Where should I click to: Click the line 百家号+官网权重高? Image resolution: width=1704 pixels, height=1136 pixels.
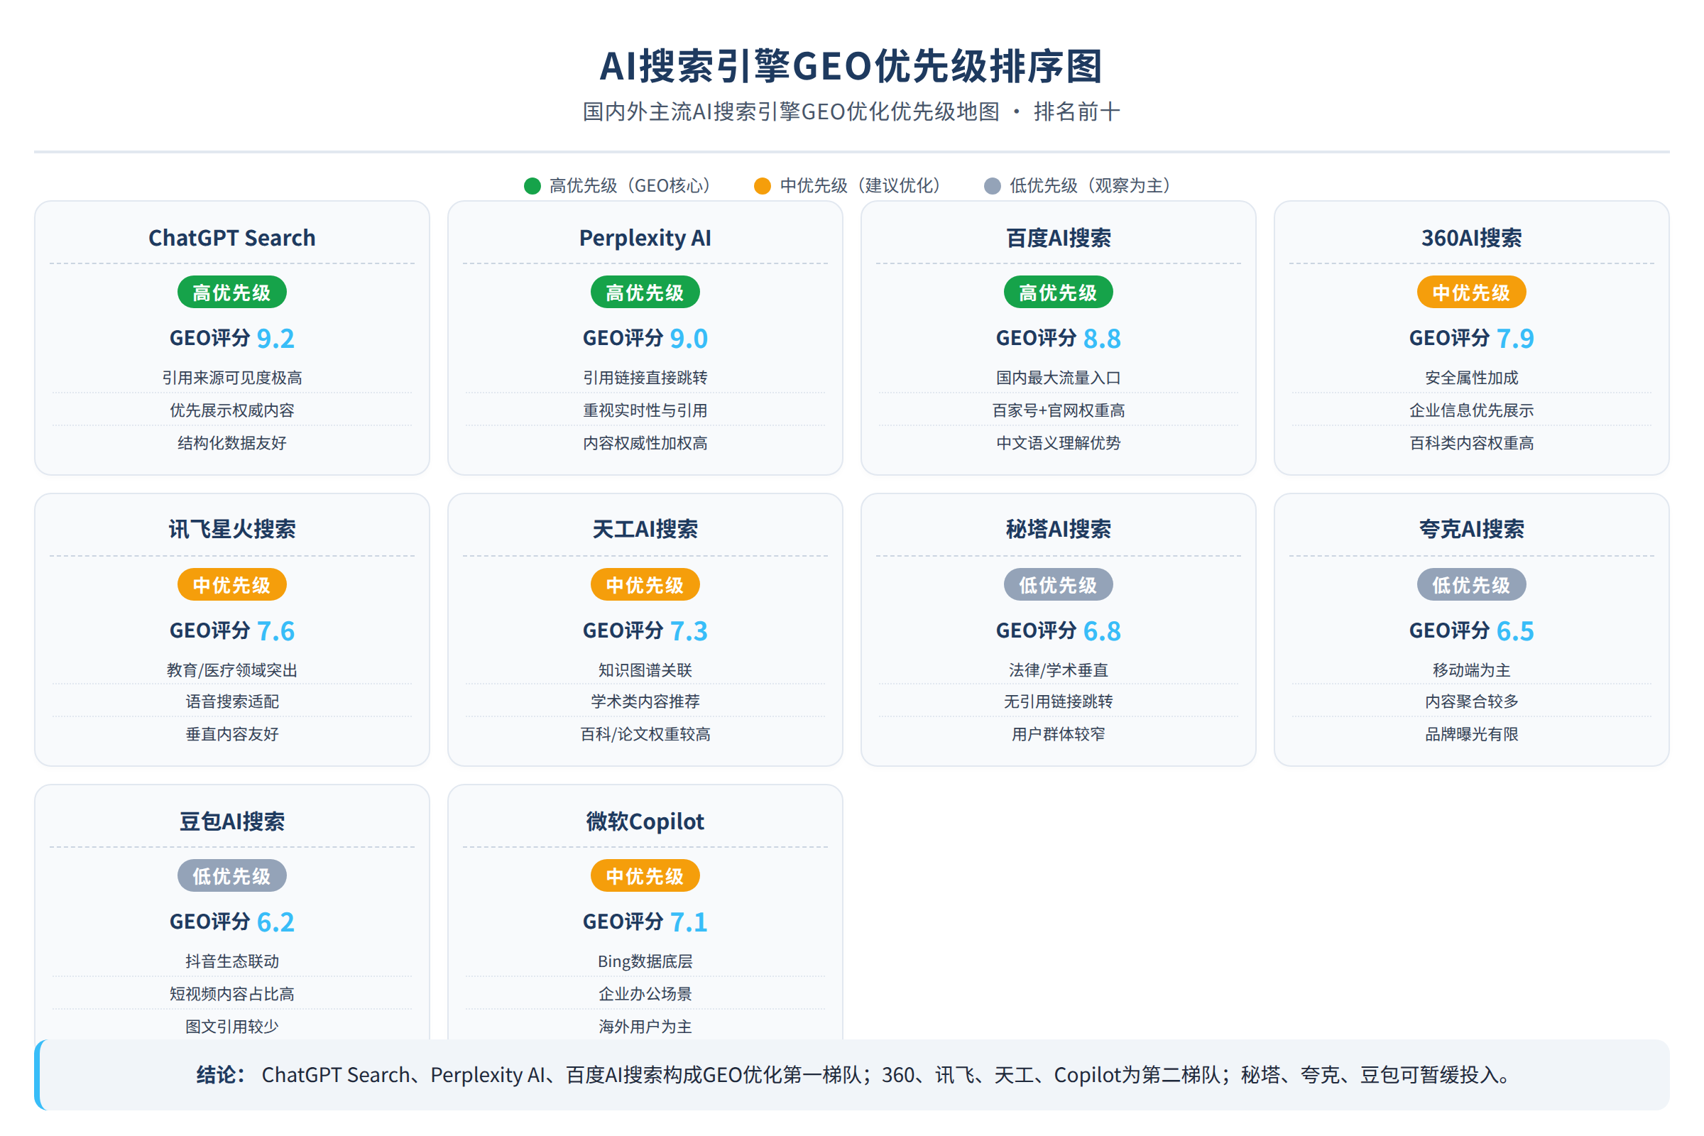[x=1059, y=410]
